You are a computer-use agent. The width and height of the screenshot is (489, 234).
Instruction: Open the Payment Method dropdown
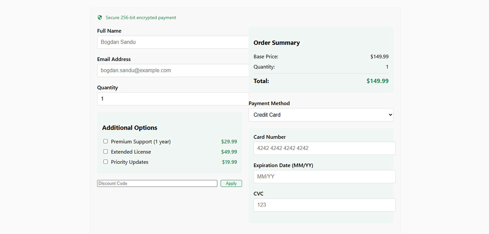coord(321,115)
